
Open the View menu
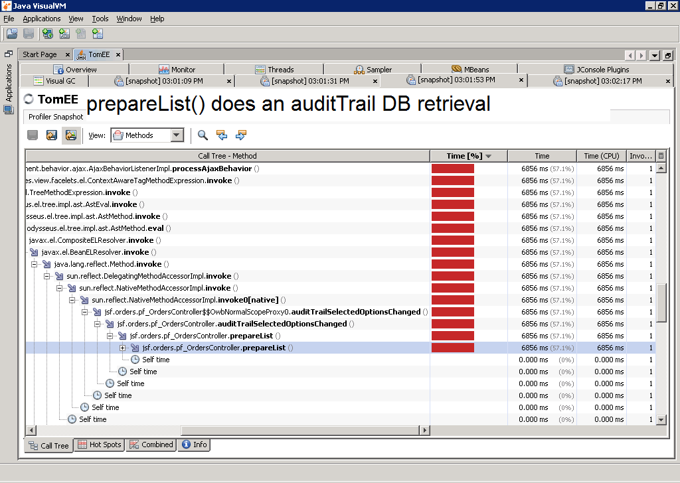[x=76, y=19]
